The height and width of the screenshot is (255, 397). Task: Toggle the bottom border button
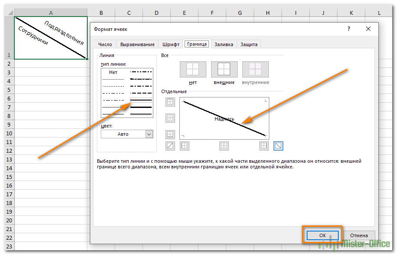point(170,134)
